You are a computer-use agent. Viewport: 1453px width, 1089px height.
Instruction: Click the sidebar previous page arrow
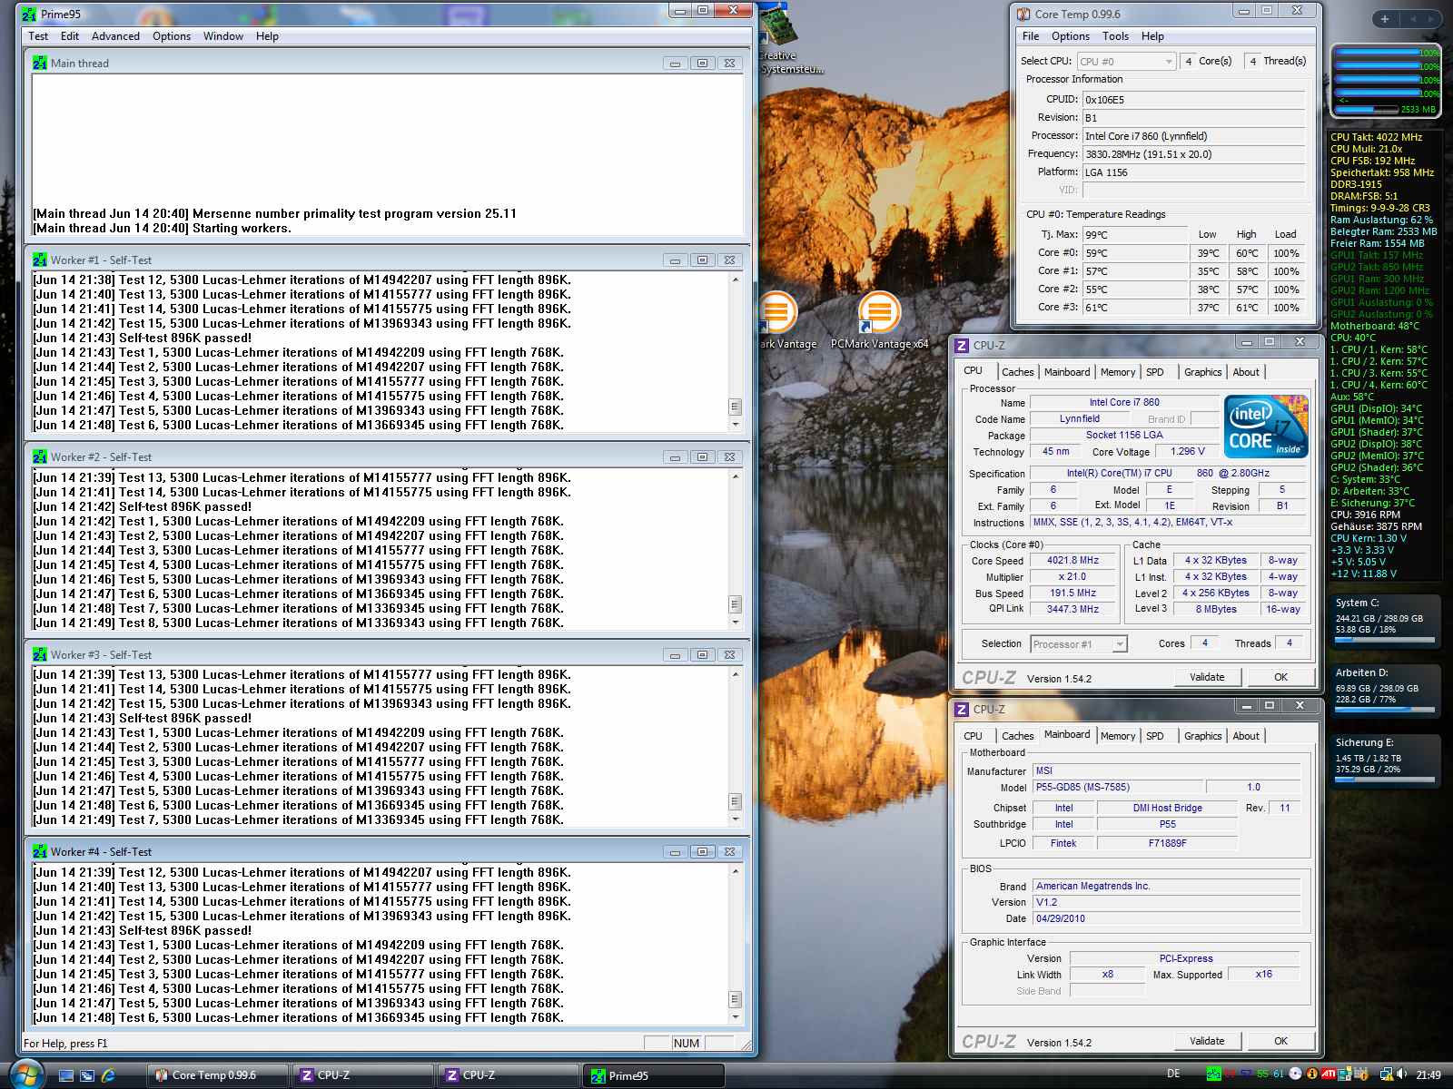pos(1413,18)
